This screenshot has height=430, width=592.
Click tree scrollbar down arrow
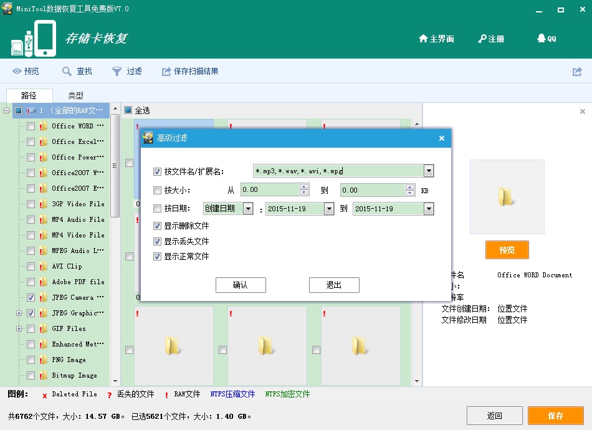coord(115,381)
